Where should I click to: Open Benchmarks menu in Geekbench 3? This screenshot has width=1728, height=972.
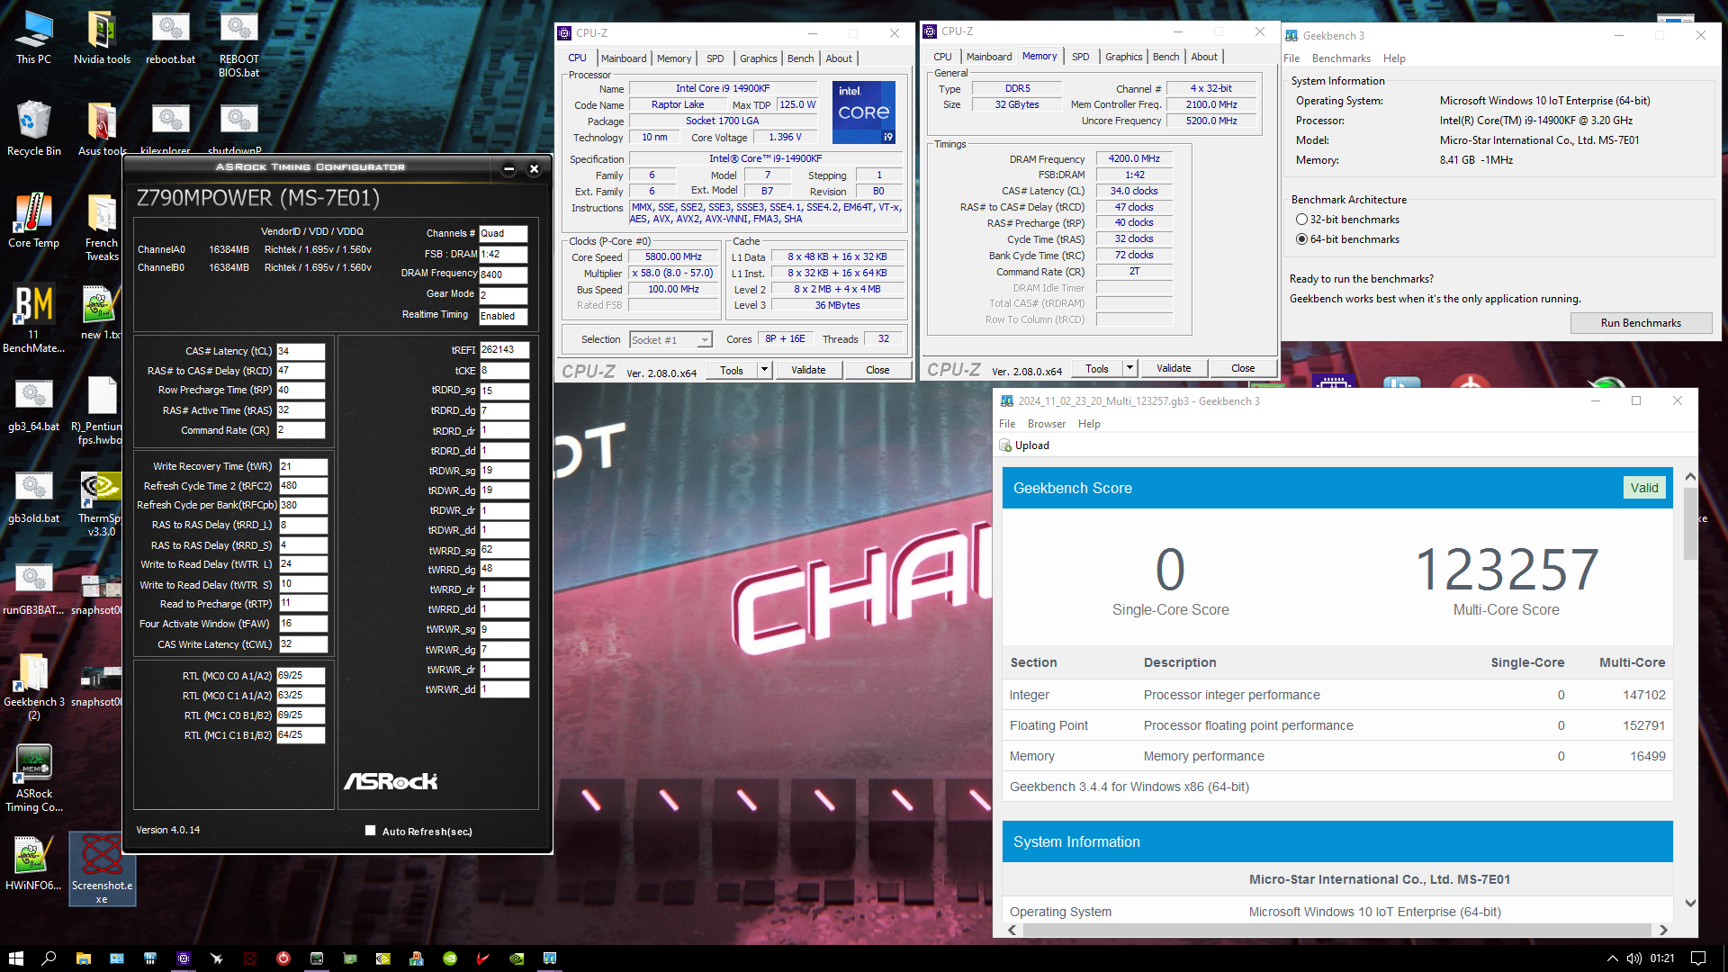(x=1341, y=58)
